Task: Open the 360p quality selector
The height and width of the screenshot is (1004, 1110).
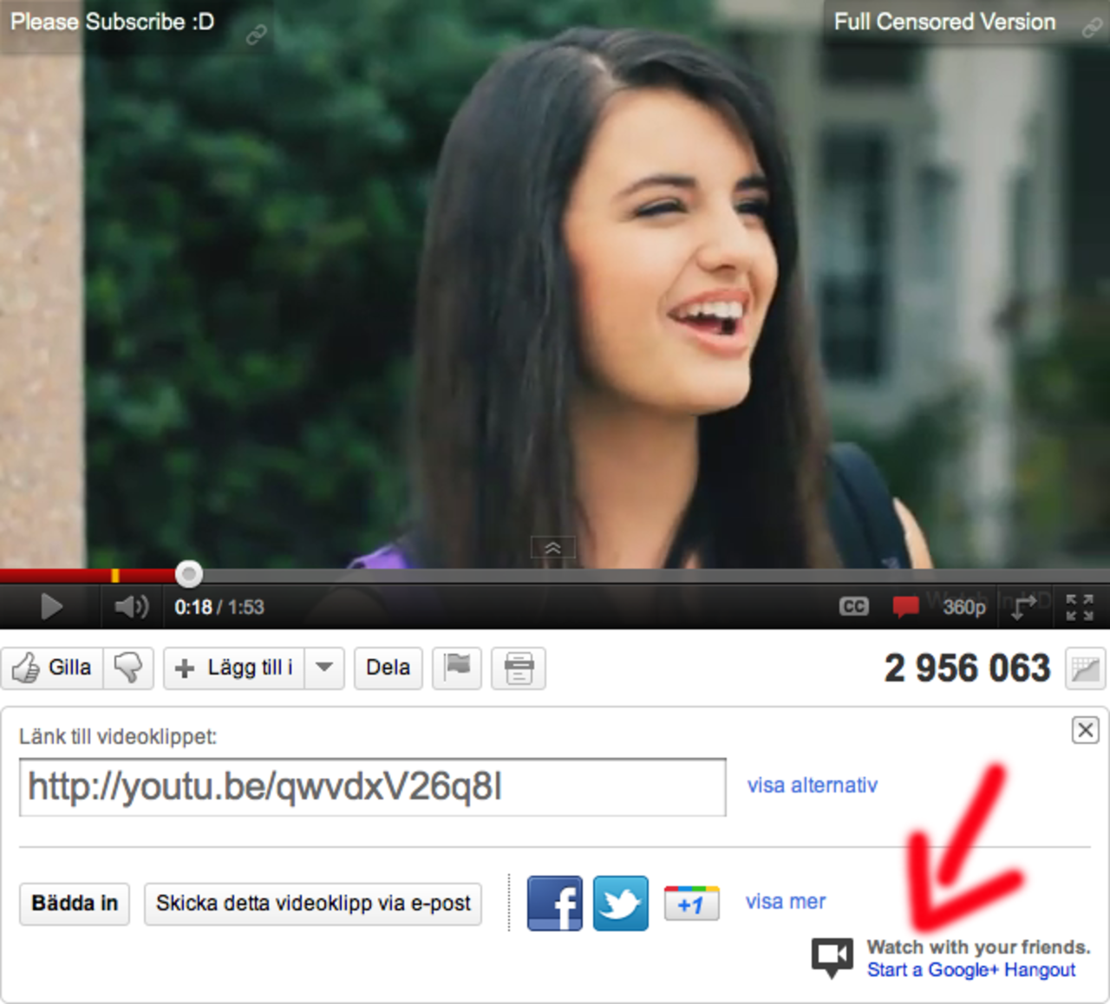Action: pyautogui.click(x=963, y=607)
